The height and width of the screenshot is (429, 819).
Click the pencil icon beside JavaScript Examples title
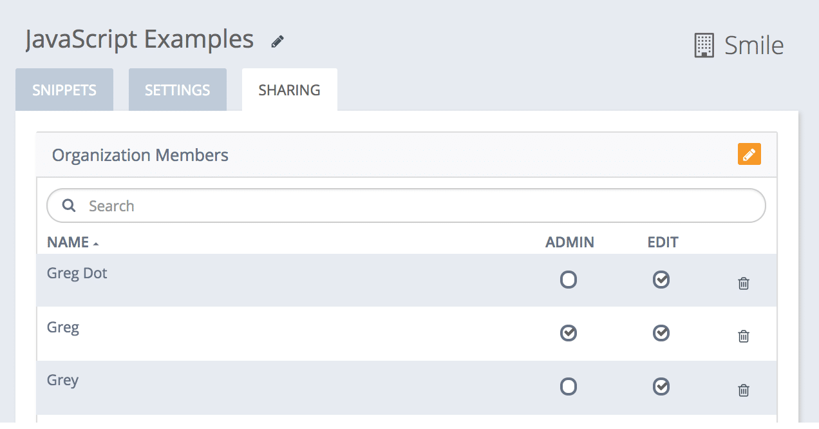coord(278,42)
